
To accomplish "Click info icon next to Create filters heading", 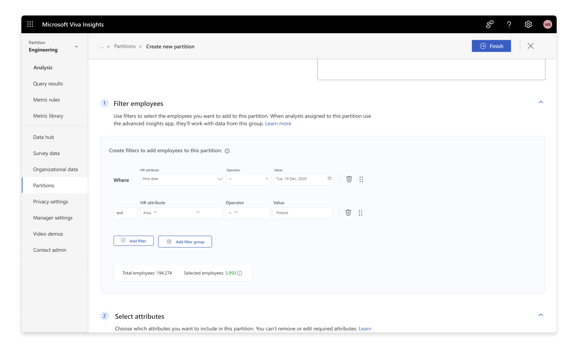I will tap(227, 151).
